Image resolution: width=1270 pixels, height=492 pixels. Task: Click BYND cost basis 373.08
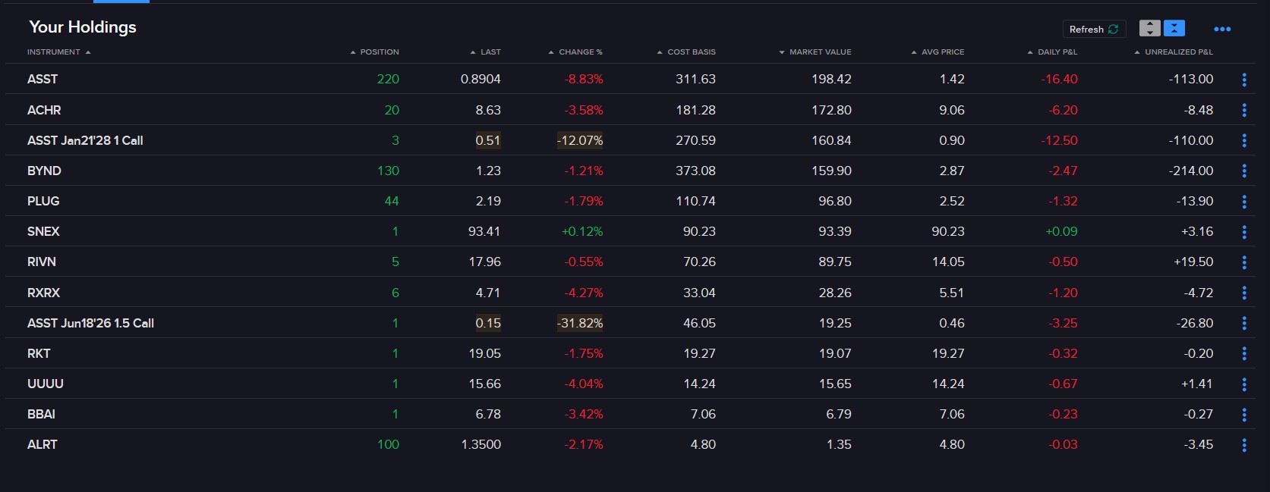[x=695, y=171]
